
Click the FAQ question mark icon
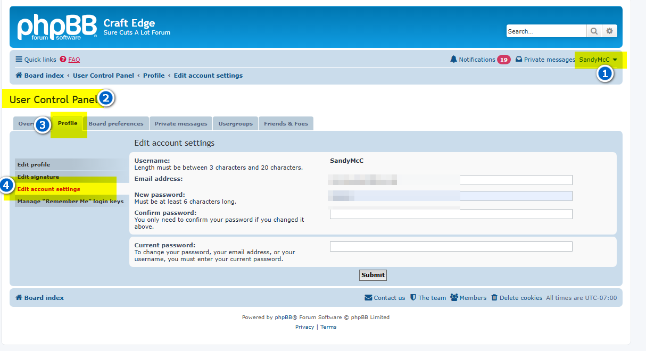click(63, 60)
